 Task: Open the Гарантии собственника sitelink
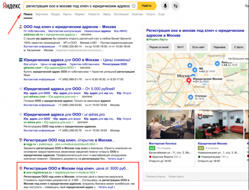point(84,64)
